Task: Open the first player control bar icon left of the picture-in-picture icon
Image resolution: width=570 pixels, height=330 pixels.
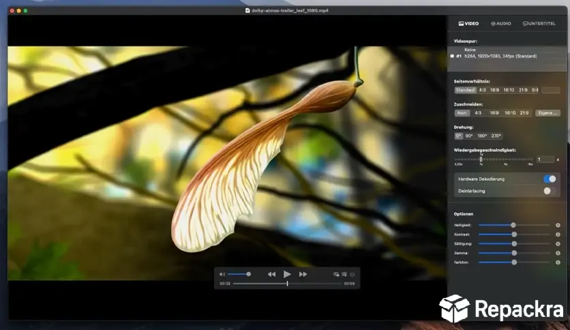Action: click(x=336, y=274)
